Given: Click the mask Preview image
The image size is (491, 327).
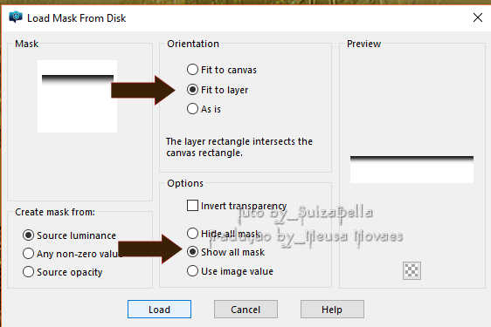Looking at the screenshot, I should [411, 169].
